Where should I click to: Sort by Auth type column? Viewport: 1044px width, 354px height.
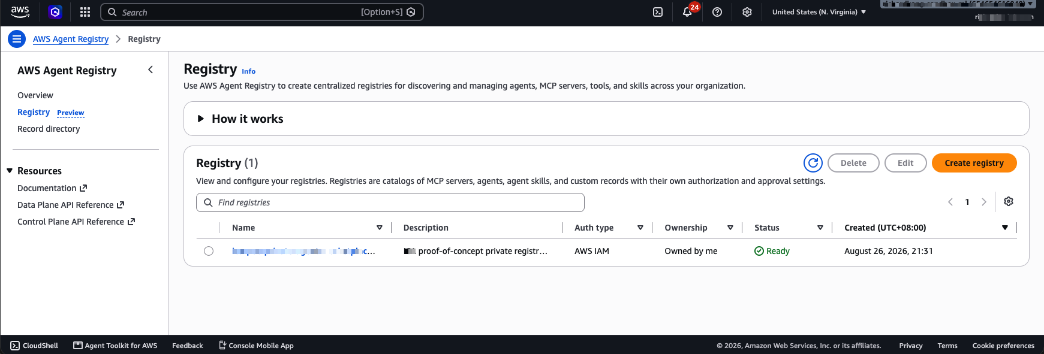click(x=640, y=228)
